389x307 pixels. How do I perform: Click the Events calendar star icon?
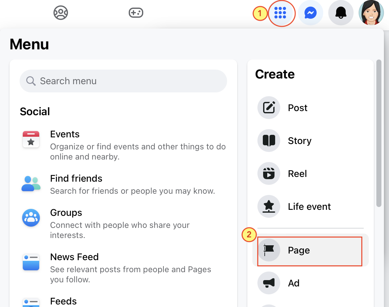[x=31, y=139]
